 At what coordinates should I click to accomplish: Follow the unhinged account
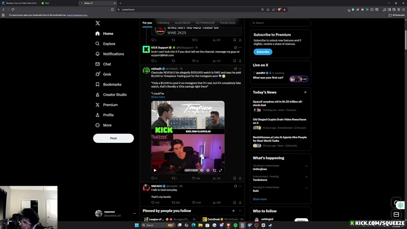tap(301, 220)
